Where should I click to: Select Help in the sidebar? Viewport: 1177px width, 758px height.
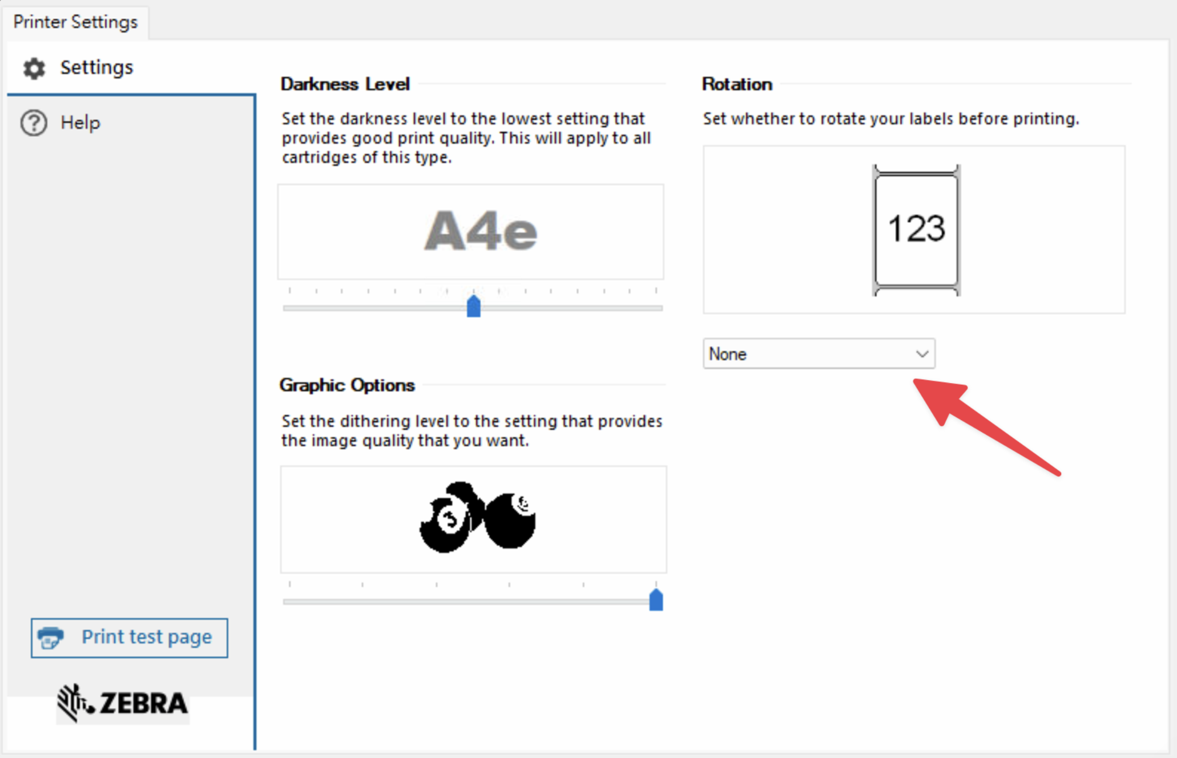click(80, 123)
